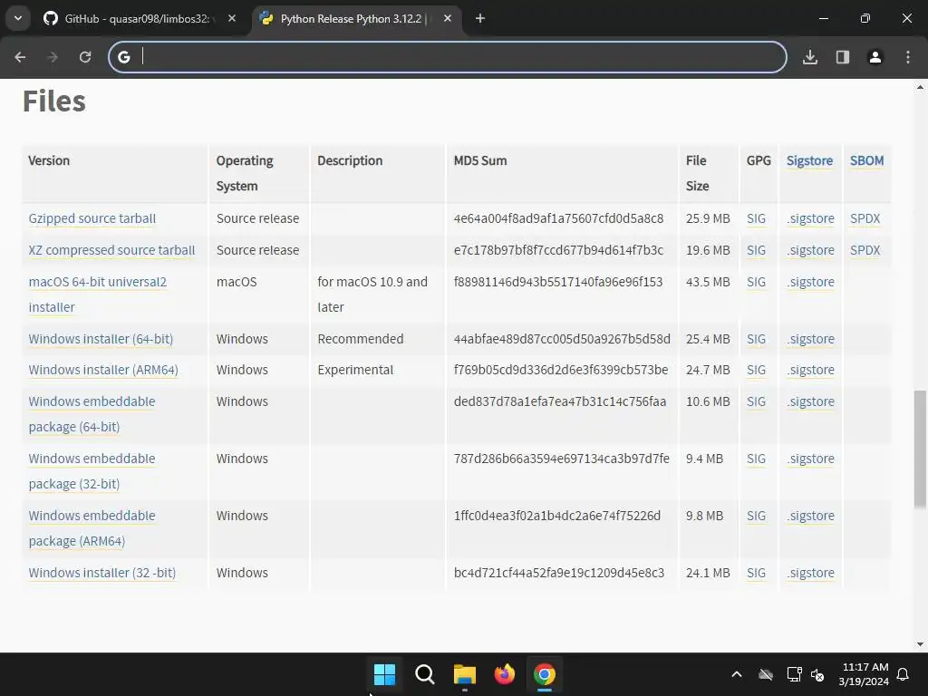Screen dimensions: 928x696
Task: Toggle the Chrome side panel icon
Action: click(843, 57)
